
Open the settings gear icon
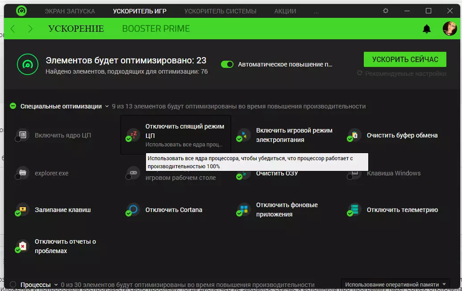point(385,11)
